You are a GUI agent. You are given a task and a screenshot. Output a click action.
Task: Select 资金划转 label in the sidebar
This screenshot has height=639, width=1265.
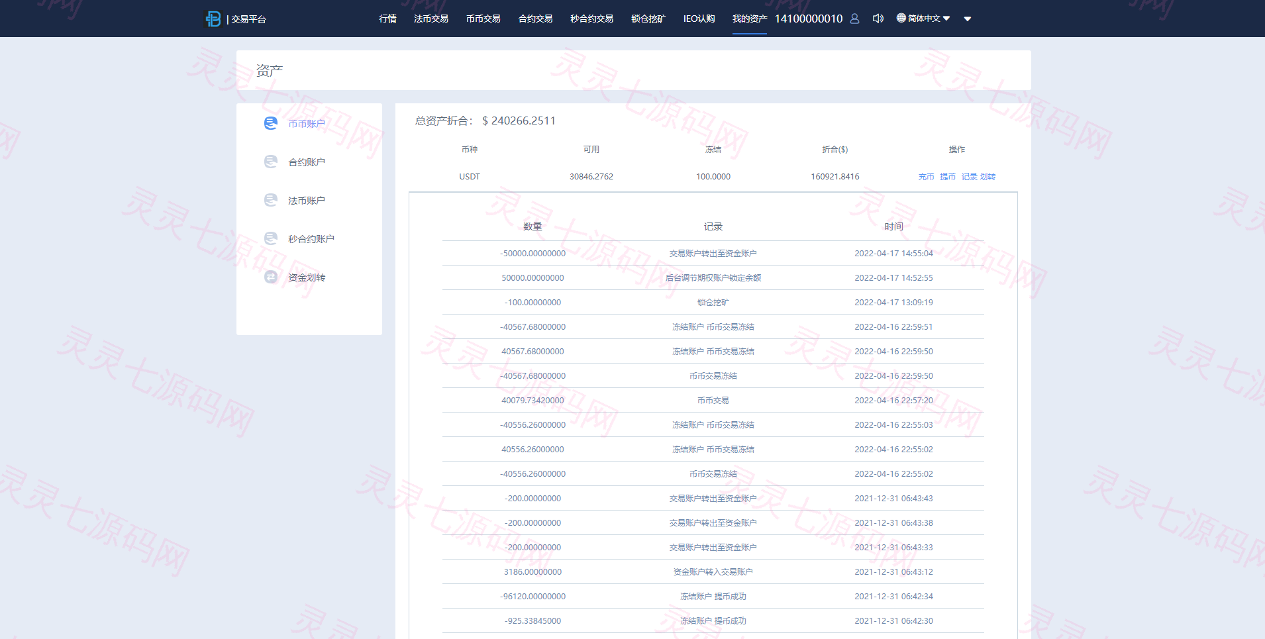306,277
